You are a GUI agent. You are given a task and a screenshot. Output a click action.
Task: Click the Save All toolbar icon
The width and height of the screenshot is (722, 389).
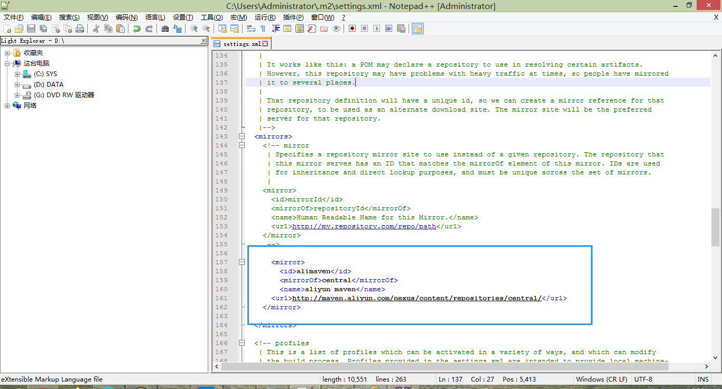point(43,29)
